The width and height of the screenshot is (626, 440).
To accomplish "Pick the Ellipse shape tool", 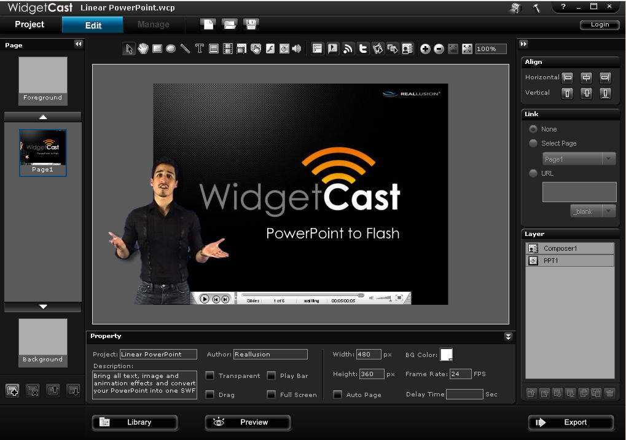I will [x=171, y=49].
